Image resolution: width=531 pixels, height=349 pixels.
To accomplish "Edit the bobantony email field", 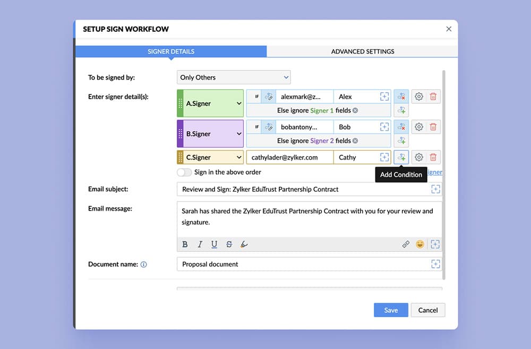I will click(x=305, y=127).
